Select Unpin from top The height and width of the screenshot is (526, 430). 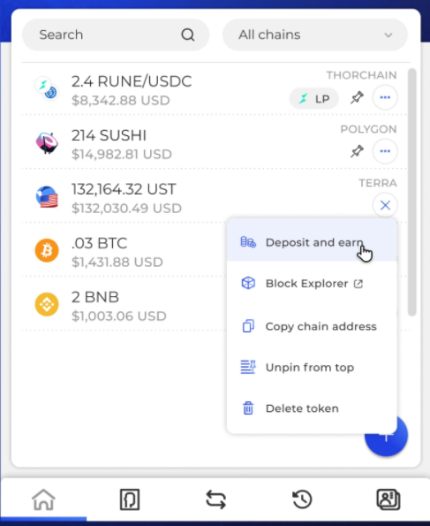pos(312,368)
